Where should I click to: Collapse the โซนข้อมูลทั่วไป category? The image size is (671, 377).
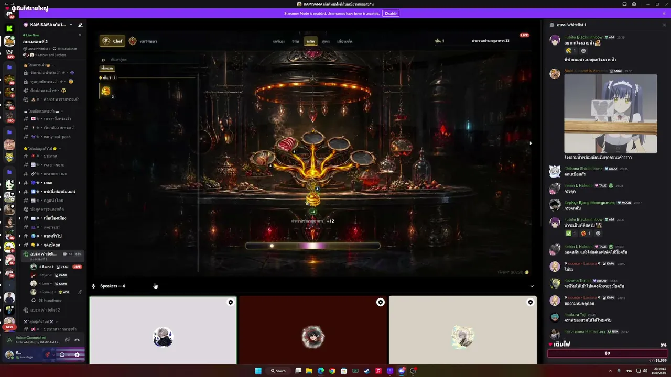pyautogui.click(x=41, y=148)
